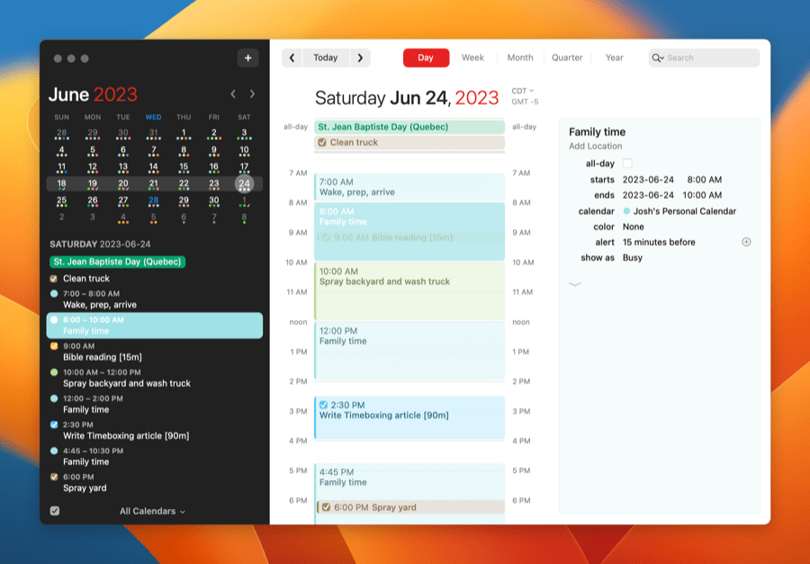The image size is (810, 564).
Task: Select 8:00 AM Family time block in day view
Action: tap(409, 231)
